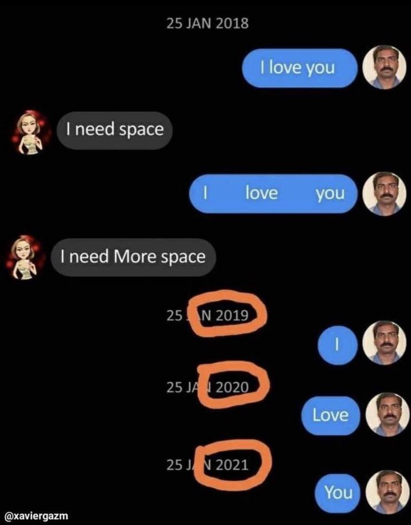Open the man's avatar beside the "I" message

coord(384,343)
